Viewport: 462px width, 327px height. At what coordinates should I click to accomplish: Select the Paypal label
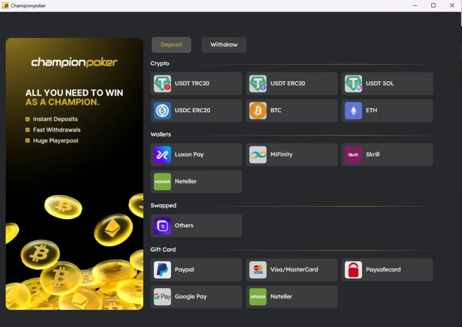(185, 270)
